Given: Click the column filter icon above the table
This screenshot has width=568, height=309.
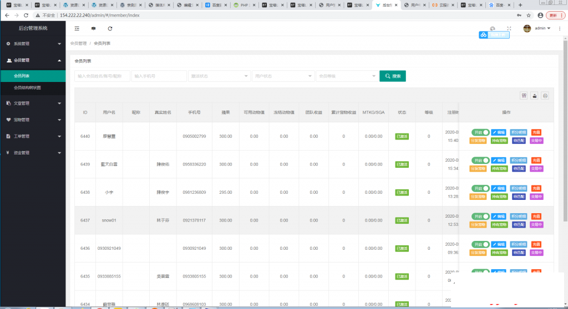Looking at the screenshot, I should coord(524,95).
